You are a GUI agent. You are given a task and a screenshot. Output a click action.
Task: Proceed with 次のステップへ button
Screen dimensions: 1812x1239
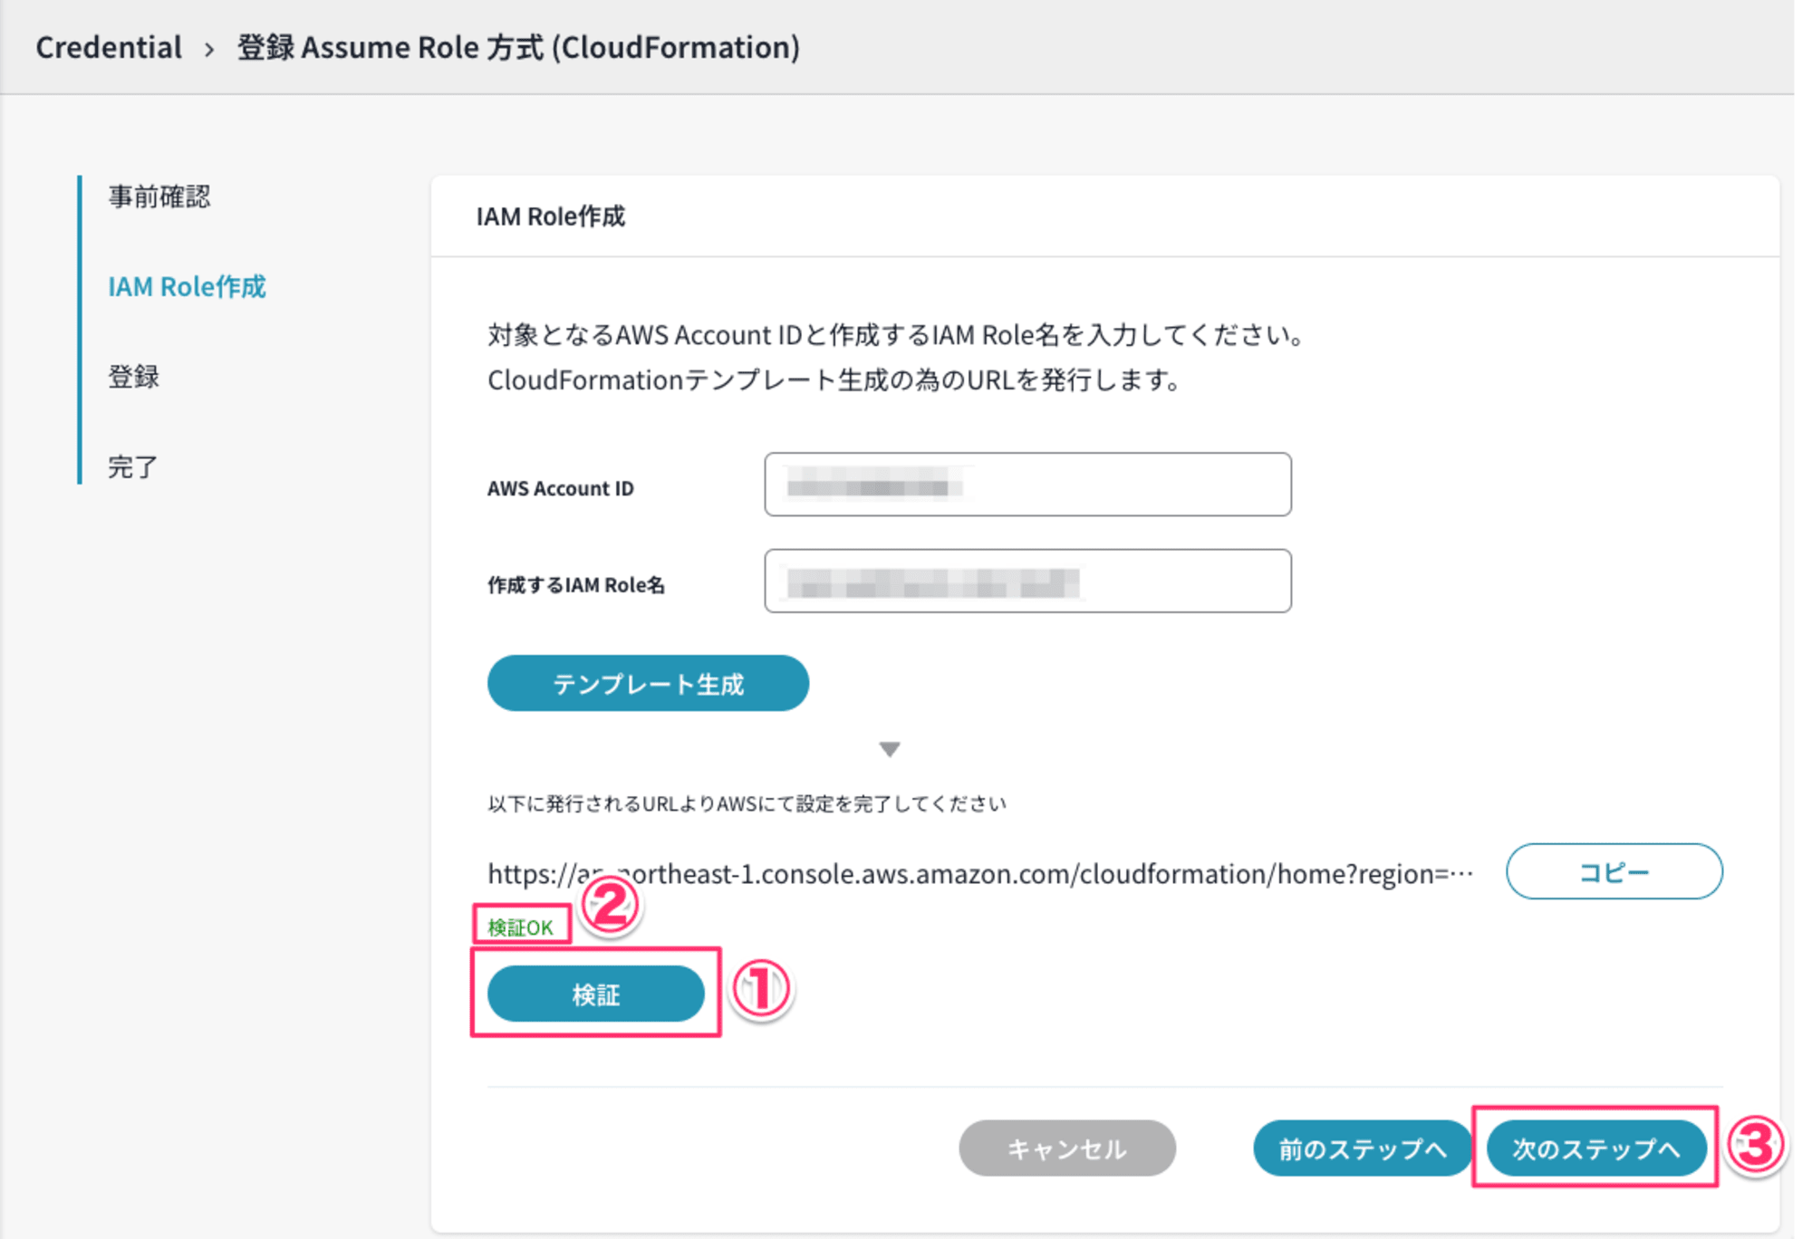1596,1148
